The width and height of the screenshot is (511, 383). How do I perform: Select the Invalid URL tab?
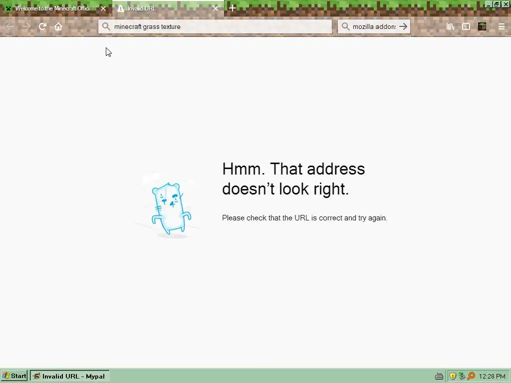[x=168, y=8]
